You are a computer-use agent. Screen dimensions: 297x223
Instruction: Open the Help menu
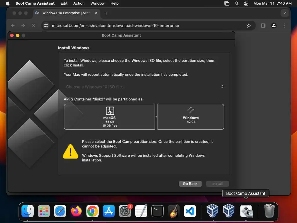tap(114, 3)
